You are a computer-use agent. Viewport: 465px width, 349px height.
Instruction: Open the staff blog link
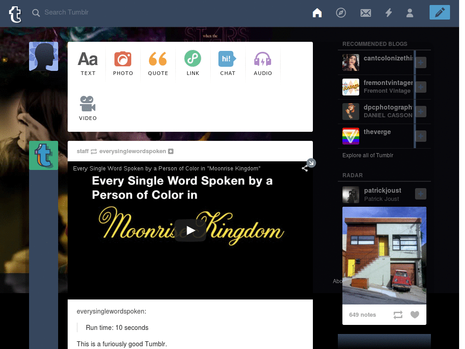[x=83, y=151]
